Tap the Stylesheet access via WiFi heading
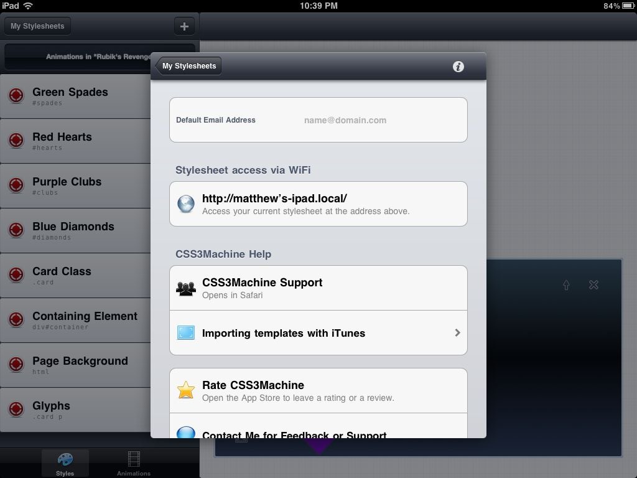Image resolution: width=637 pixels, height=478 pixels. point(243,170)
